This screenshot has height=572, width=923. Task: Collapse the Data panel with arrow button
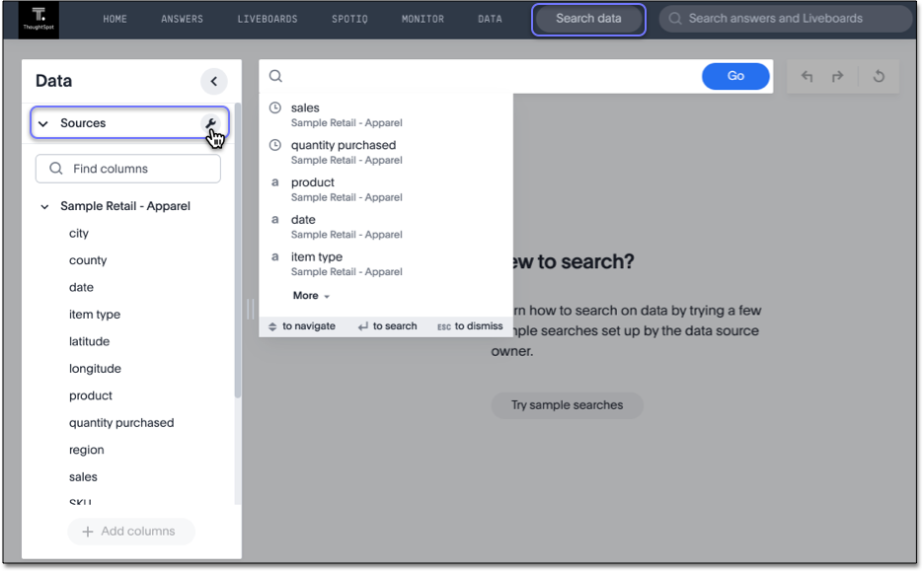click(213, 82)
